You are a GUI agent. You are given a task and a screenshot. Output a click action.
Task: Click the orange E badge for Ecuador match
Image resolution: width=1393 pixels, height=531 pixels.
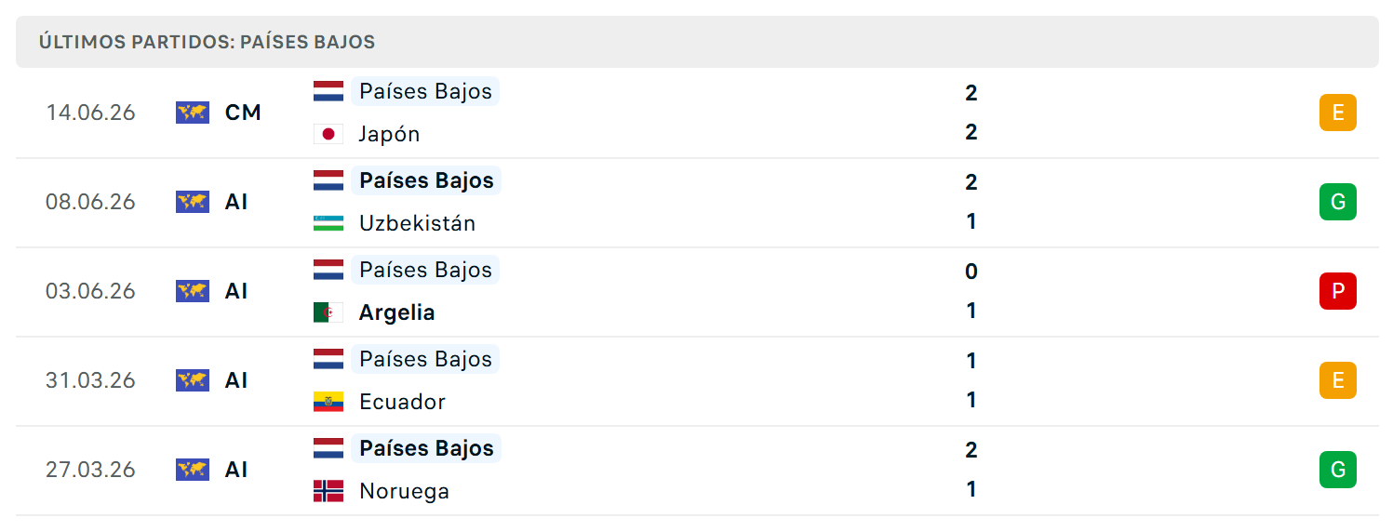pos(1338,380)
